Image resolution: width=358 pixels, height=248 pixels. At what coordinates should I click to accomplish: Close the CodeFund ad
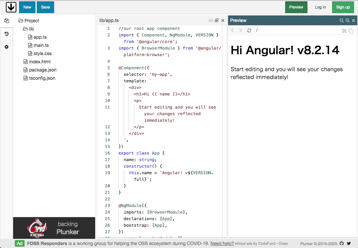pos(283,243)
